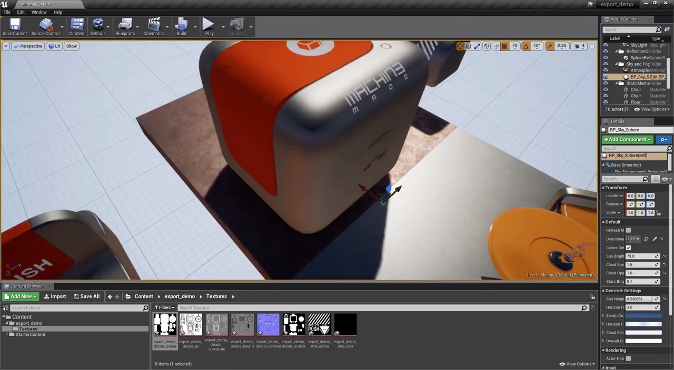
Task: Check the Refresh Material checkbox
Action: tap(628, 230)
